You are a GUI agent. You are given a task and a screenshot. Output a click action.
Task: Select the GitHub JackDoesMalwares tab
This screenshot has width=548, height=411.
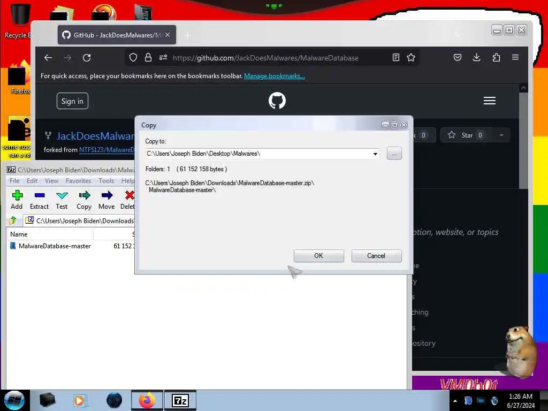click(117, 35)
